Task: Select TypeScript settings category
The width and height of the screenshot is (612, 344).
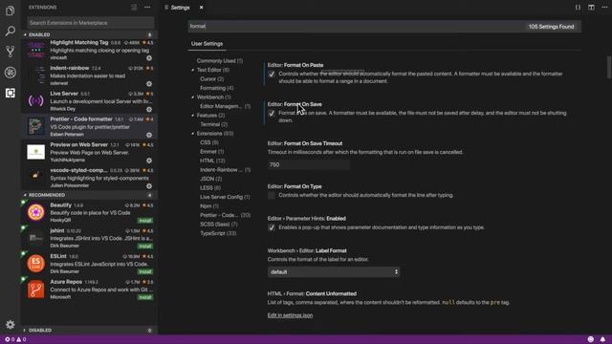Action: click(x=218, y=233)
